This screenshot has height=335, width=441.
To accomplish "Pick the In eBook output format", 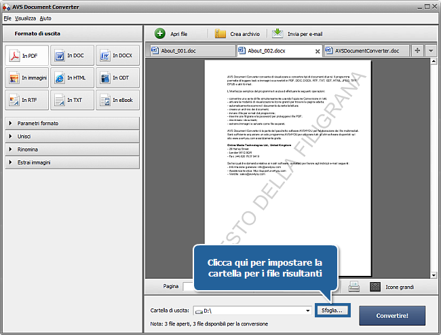I will pos(117,100).
